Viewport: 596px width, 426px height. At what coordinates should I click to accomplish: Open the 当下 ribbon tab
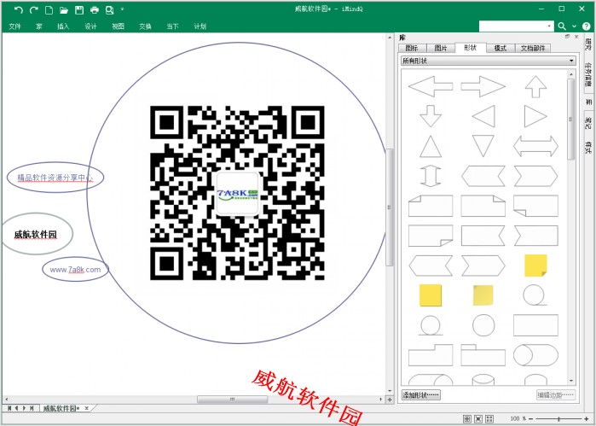[172, 26]
